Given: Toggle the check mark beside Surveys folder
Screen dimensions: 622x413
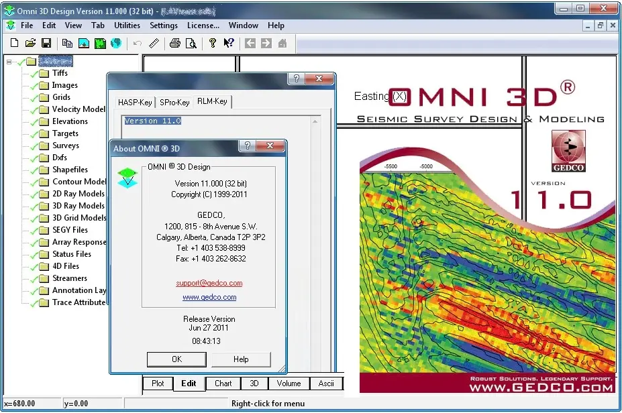Looking at the screenshot, I should 34,146.
